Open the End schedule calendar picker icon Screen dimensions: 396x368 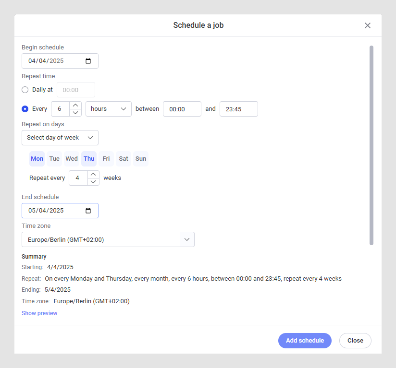(x=88, y=211)
